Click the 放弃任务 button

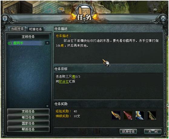click(x=128, y=131)
